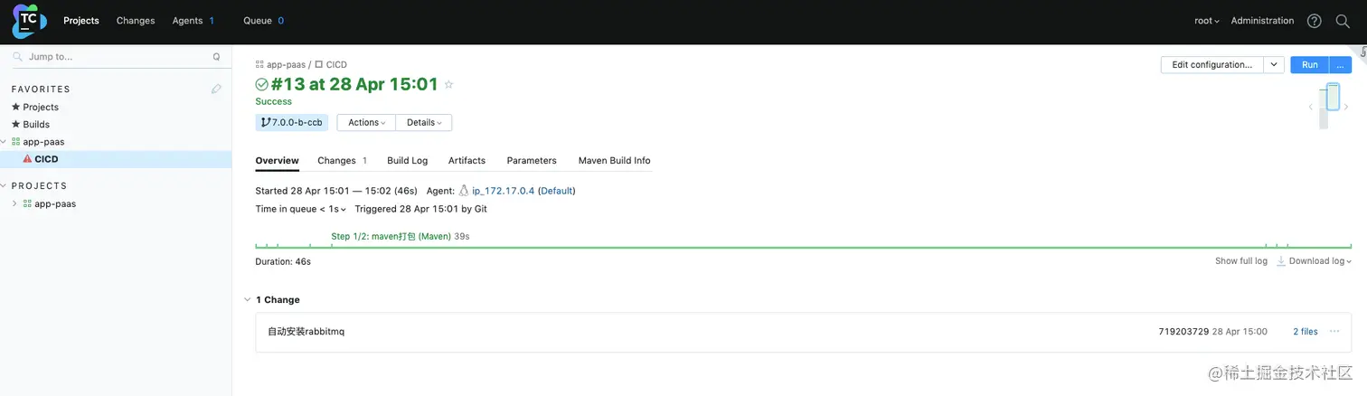Click next arrow of build chain preview
Image resolution: width=1367 pixels, height=396 pixels.
pos(1346,107)
